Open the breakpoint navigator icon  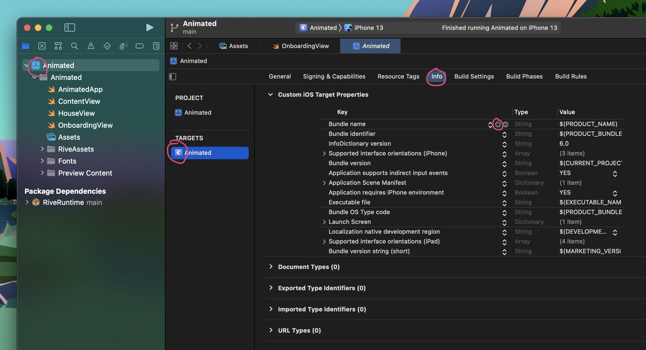140,46
